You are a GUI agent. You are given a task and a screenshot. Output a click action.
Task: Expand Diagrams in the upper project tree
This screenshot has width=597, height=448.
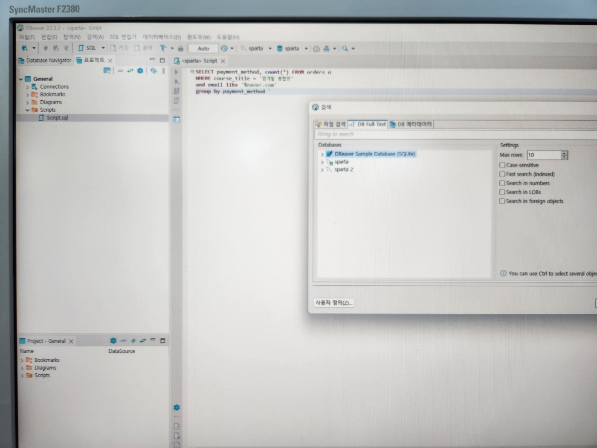coord(27,102)
